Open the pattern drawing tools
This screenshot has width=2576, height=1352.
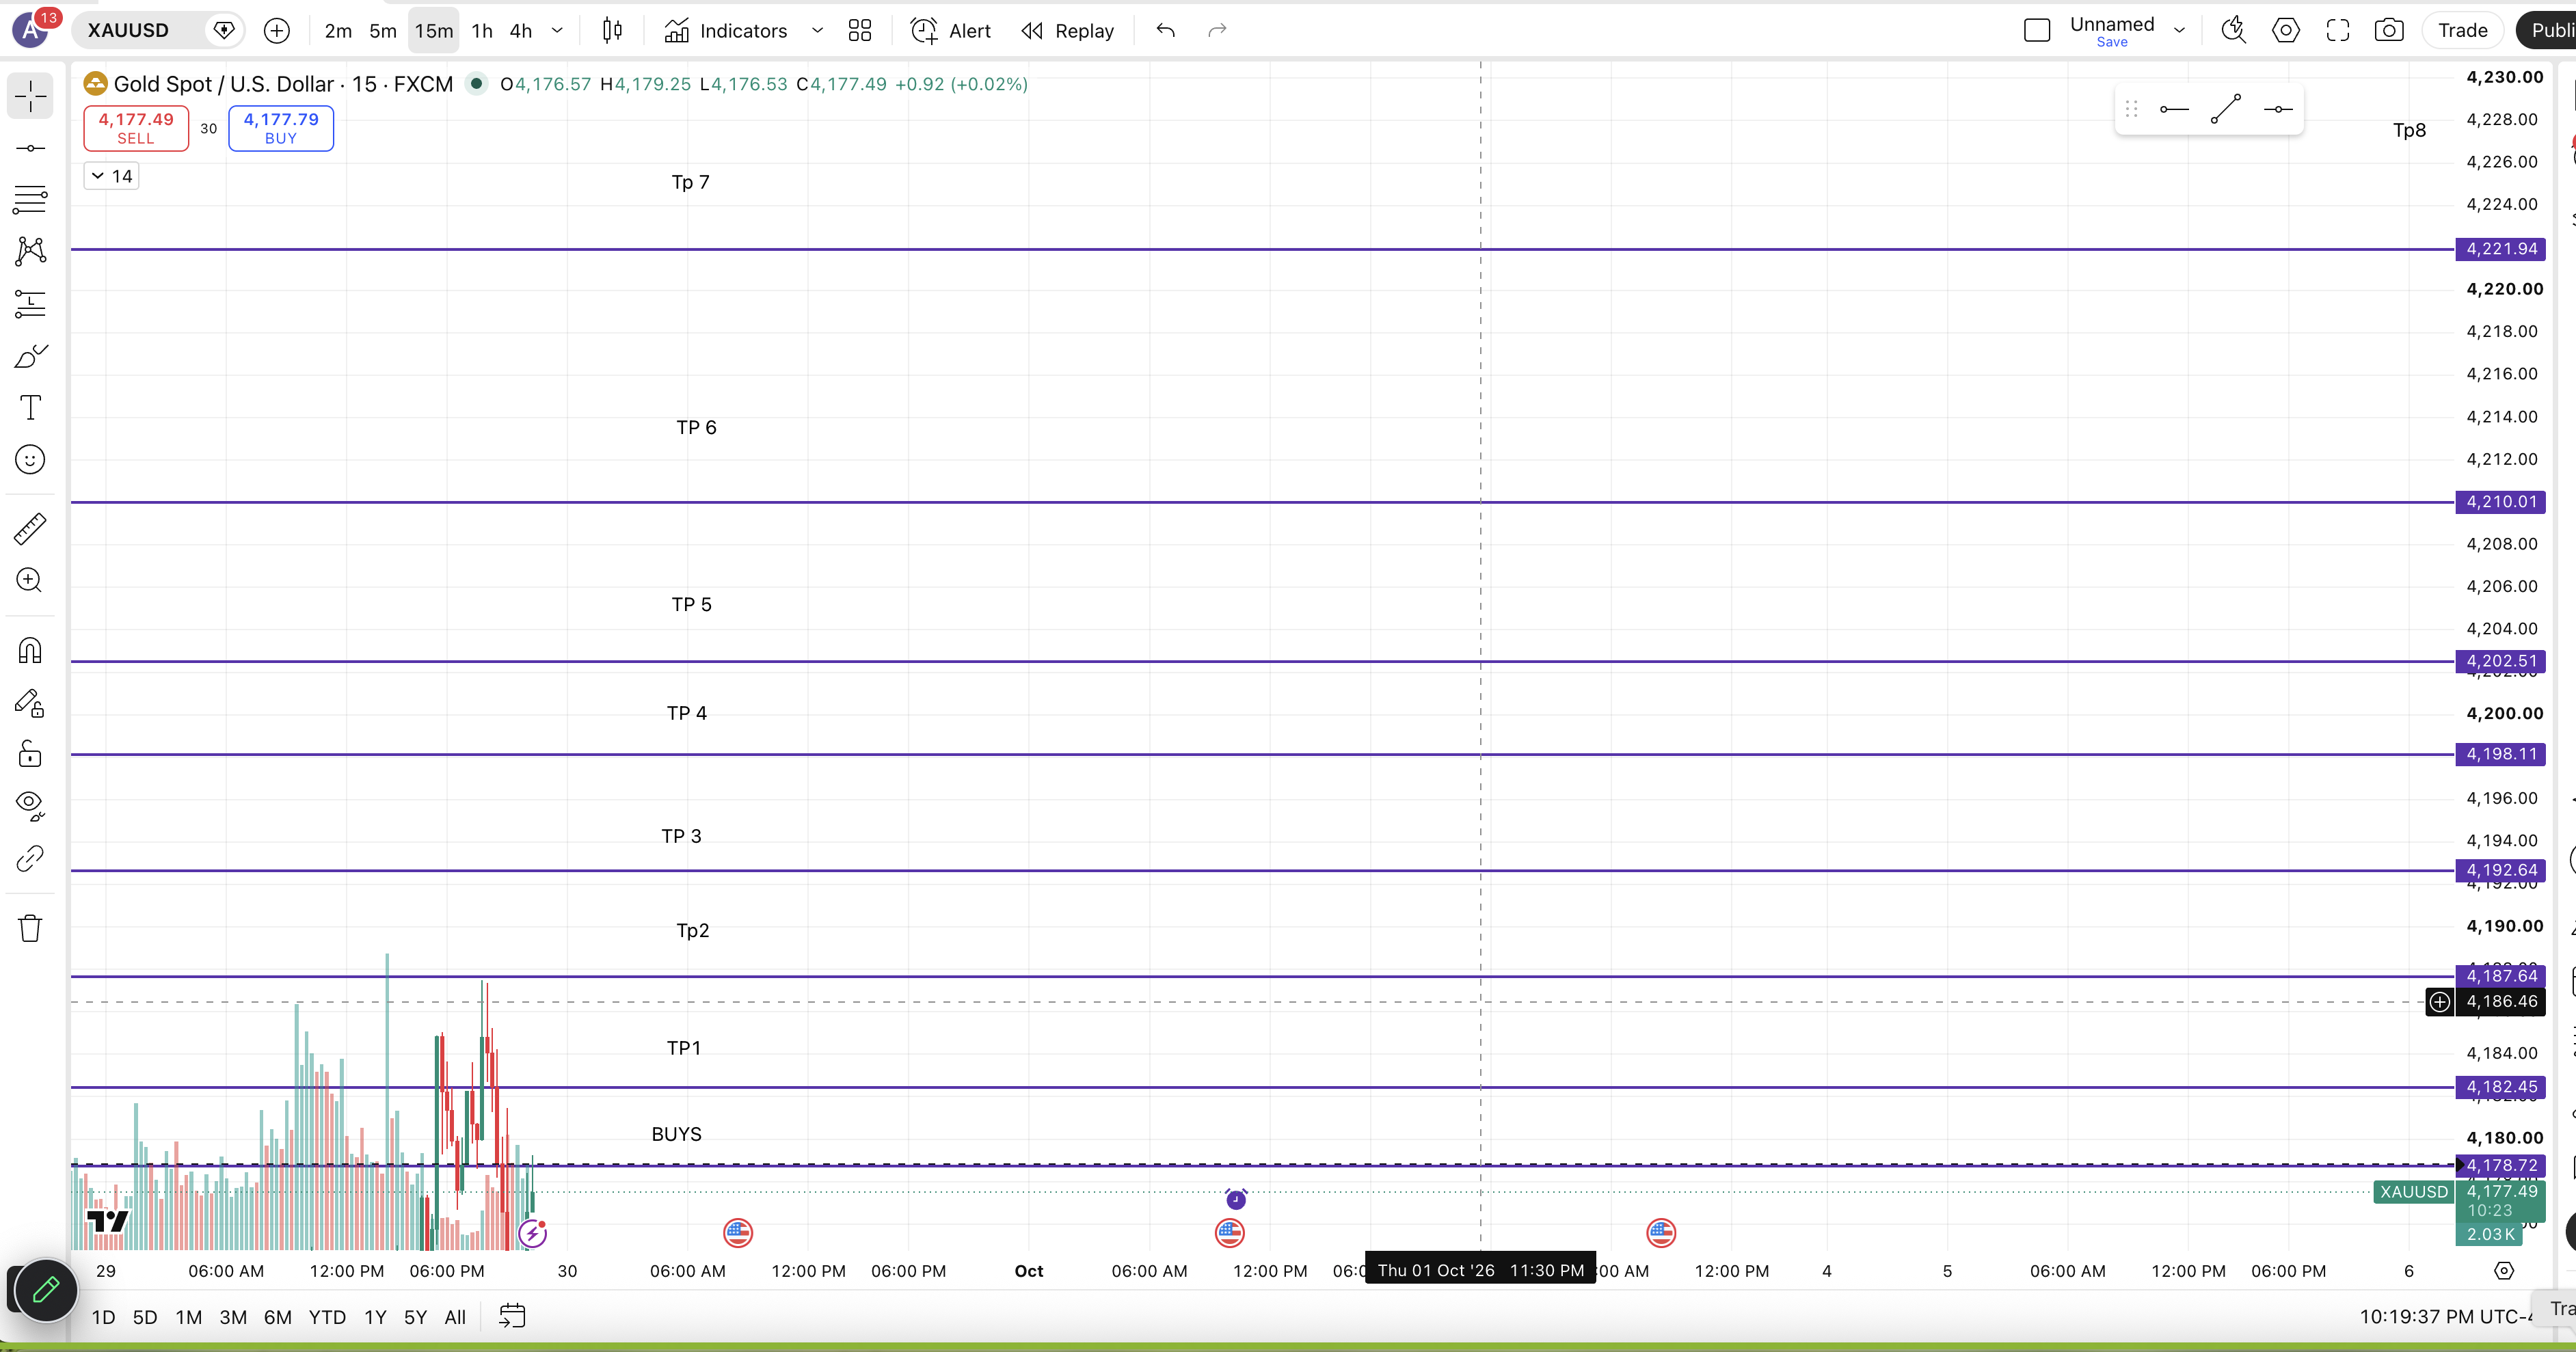[30, 251]
